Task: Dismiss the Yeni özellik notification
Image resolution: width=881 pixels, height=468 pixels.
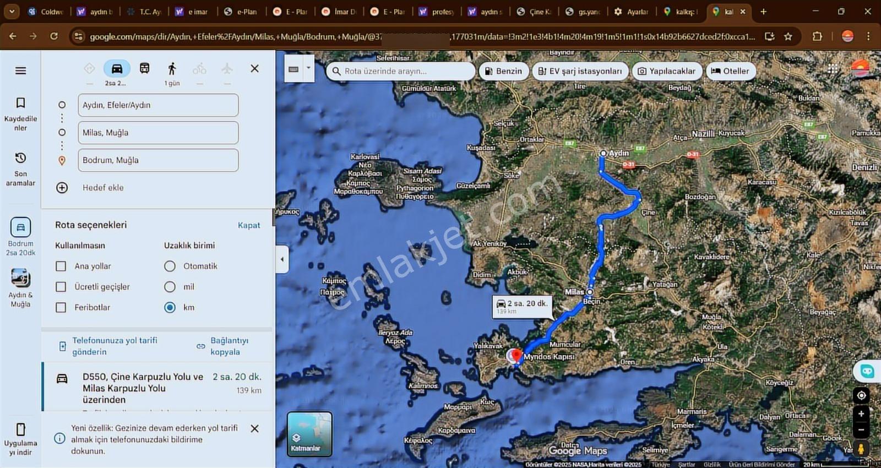Action: click(x=254, y=428)
